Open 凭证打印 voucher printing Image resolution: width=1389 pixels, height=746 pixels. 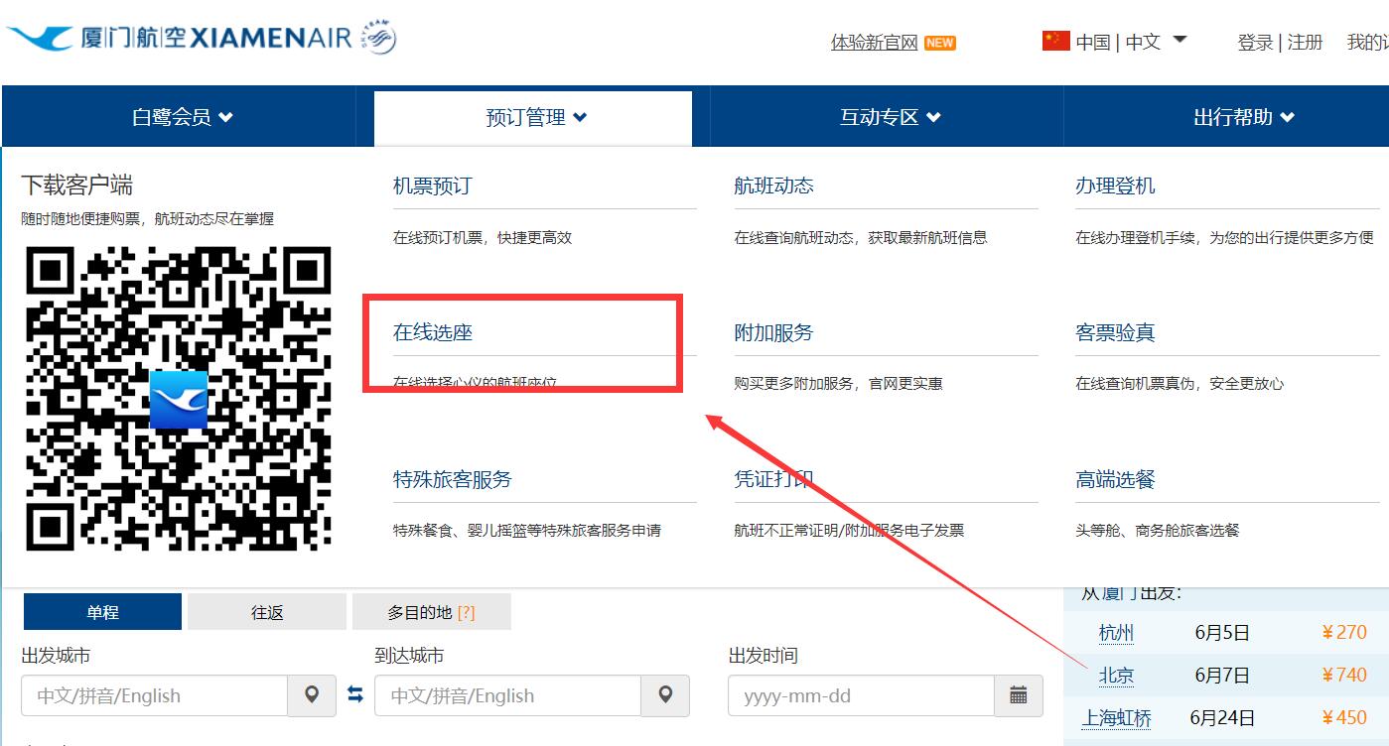click(773, 479)
